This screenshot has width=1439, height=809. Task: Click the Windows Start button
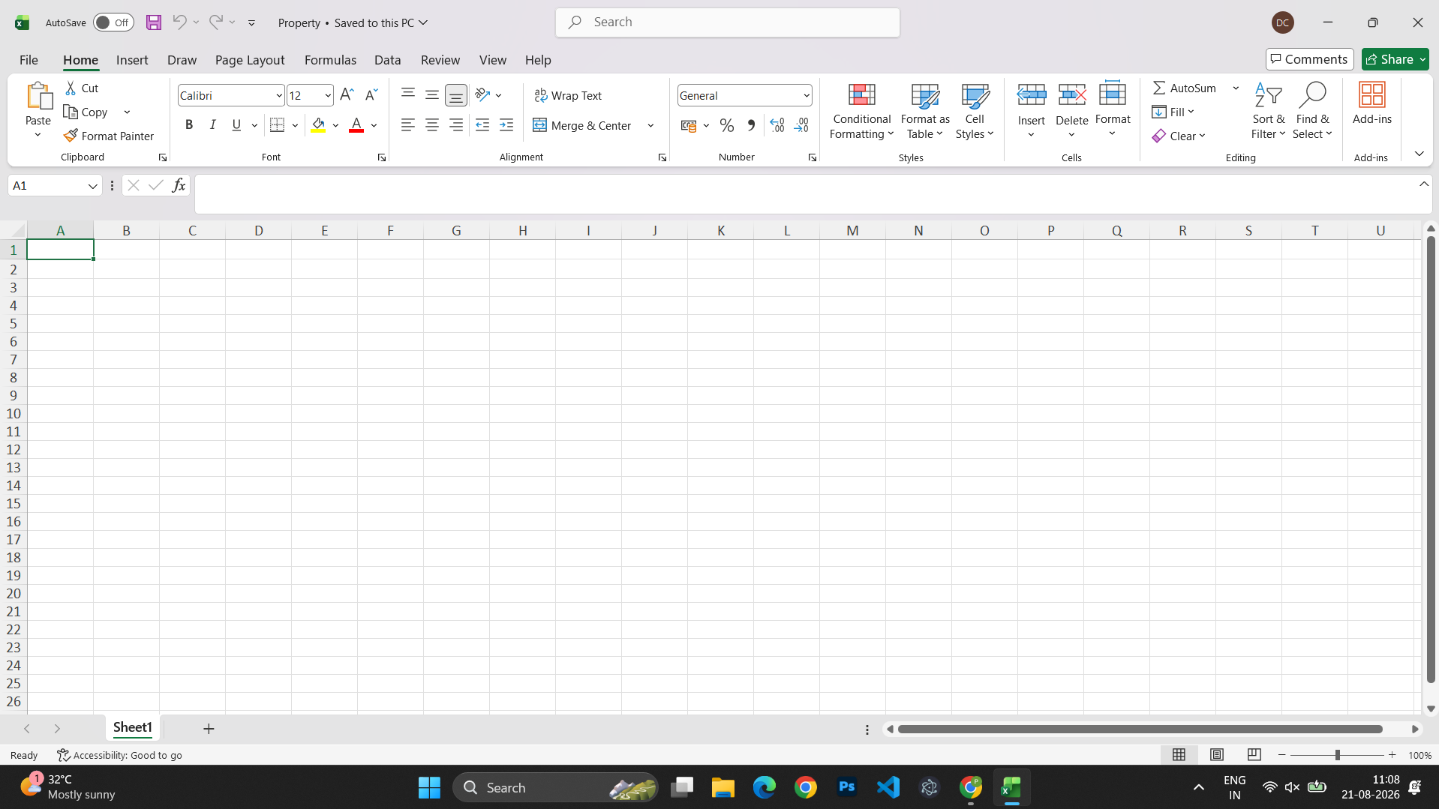click(x=429, y=788)
